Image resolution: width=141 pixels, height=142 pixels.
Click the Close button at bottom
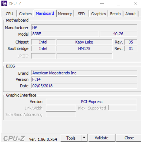(x=129, y=138)
